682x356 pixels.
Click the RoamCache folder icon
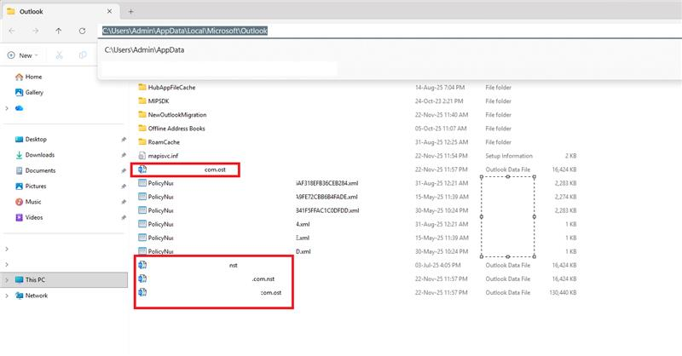click(x=142, y=142)
